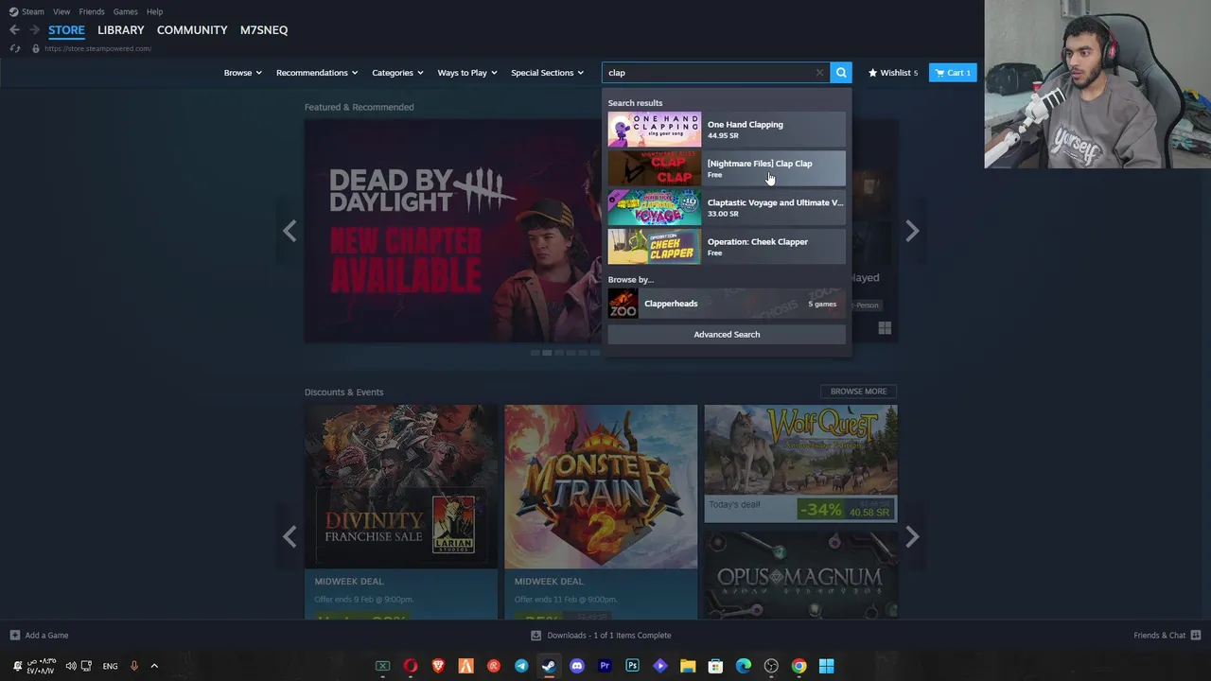
Task: Stop page loading via the reload icon
Action: pos(15,48)
